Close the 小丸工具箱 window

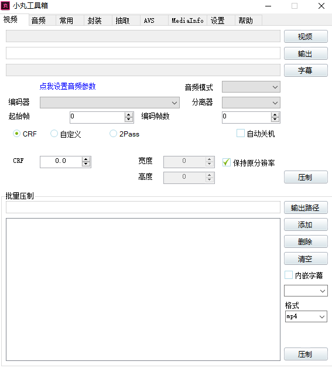[321, 6]
